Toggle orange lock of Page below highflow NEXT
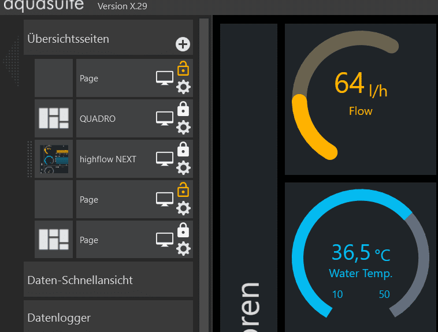 pos(183,189)
